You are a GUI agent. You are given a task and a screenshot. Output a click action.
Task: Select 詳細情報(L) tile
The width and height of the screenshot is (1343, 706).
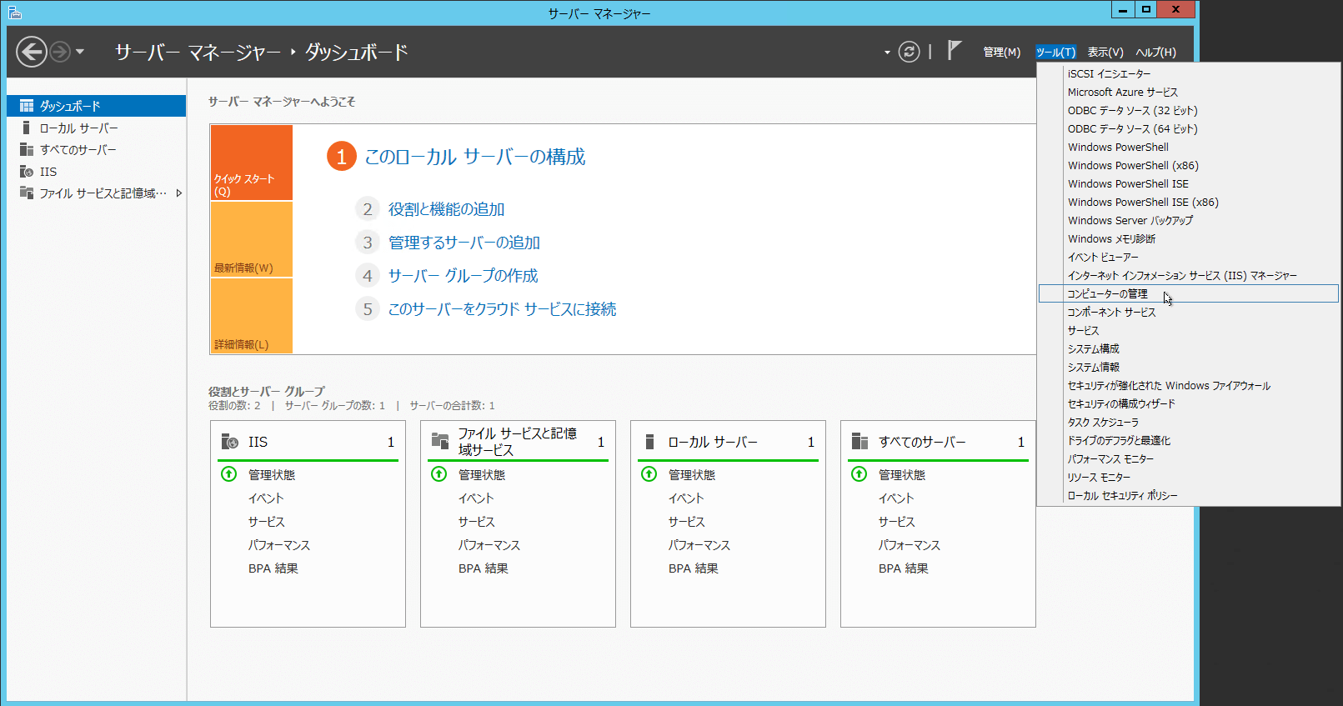(252, 316)
